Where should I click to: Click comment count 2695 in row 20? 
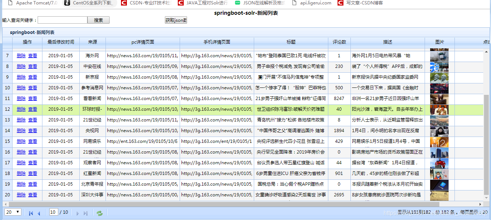click(x=339, y=195)
